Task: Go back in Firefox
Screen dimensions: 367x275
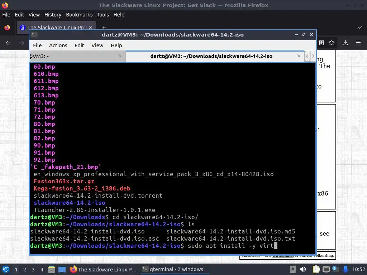Action: (x=9, y=43)
